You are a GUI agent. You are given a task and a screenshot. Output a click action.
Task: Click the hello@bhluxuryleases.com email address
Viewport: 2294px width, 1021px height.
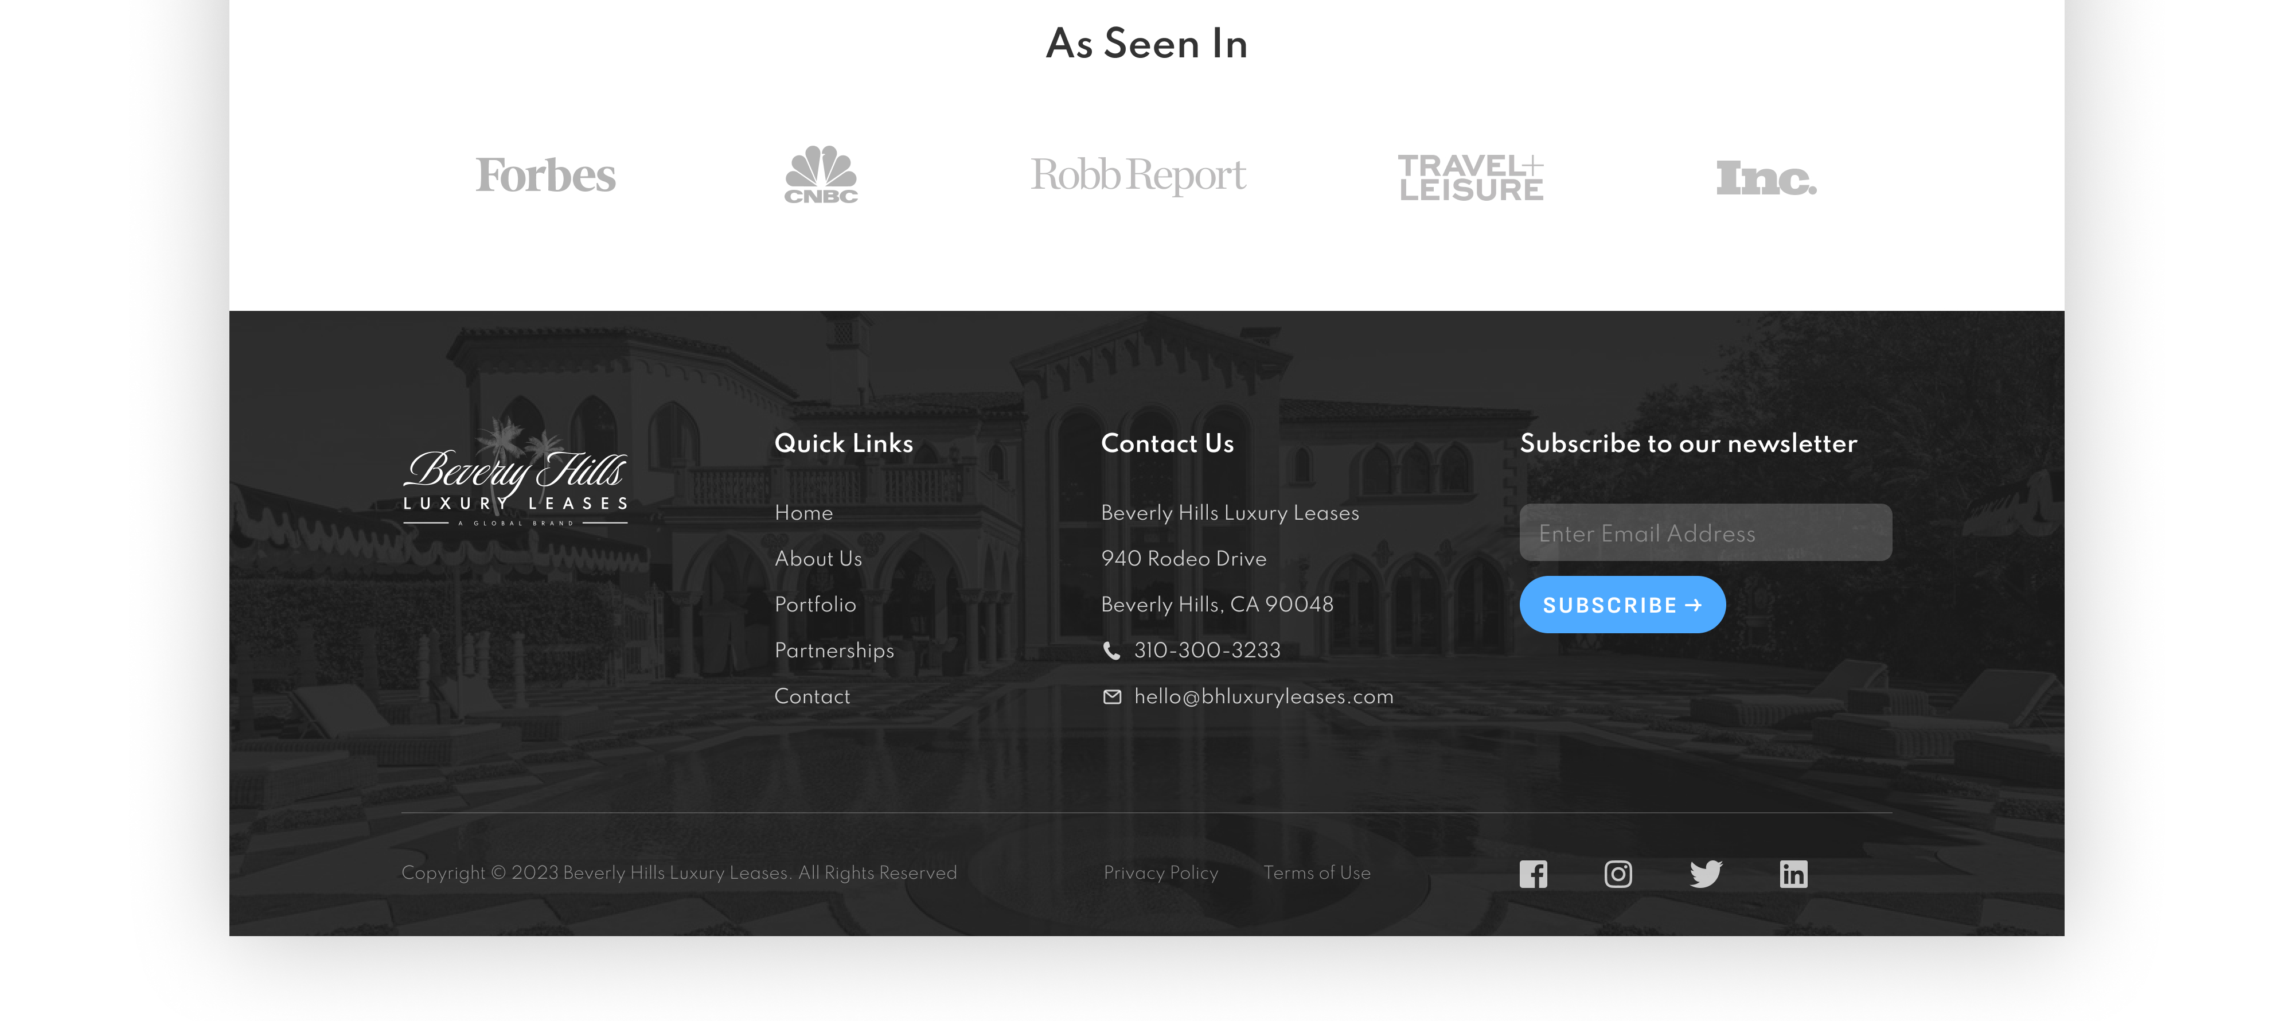click(x=1263, y=697)
